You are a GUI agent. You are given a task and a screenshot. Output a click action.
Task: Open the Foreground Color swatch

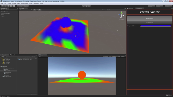[x=155, y=26]
